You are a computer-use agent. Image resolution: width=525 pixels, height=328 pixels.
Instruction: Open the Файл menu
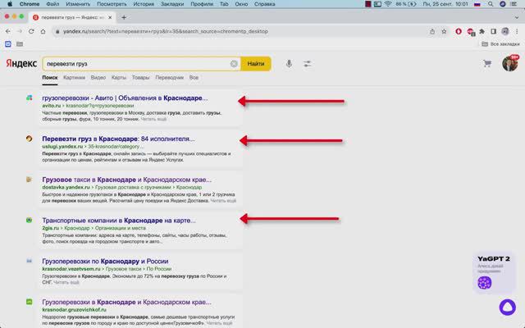(x=52, y=4)
